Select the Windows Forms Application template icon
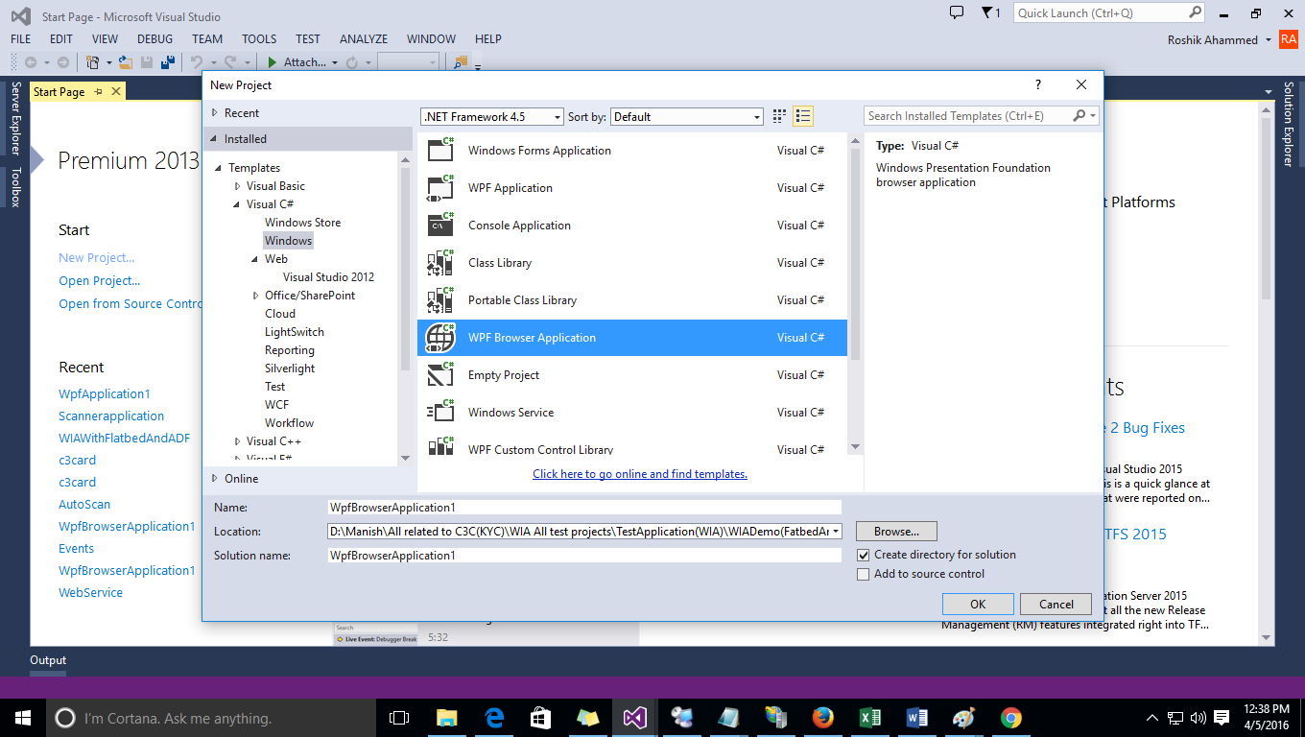1305x737 pixels. pyautogui.click(x=441, y=150)
